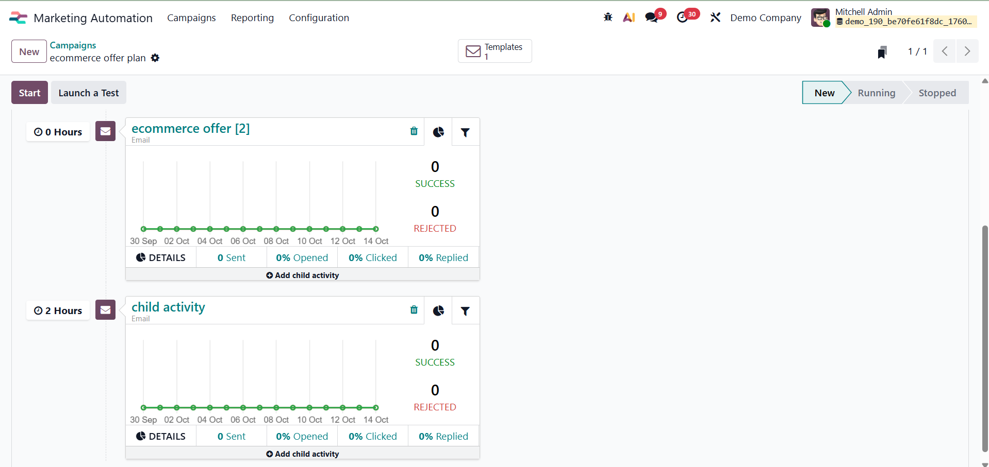
Task: Click Launch a Test
Action: [x=88, y=93]
